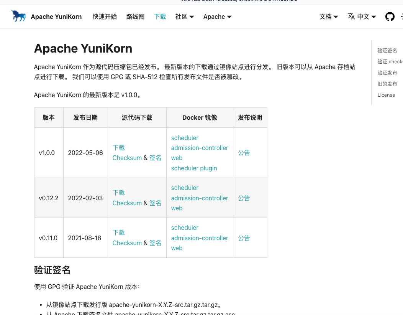This screenshot has height=315, width=403.
Task: Click the 发布说明 column header
Action: point(250,118)
